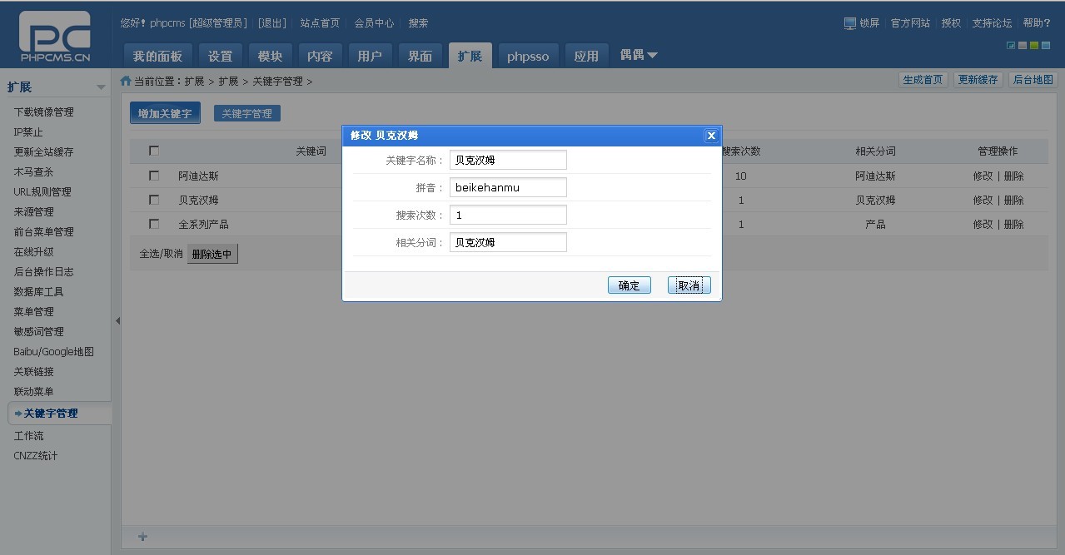Click the lock screen monitor icon
The width and height of the screenshot is (1065, 555).
pyautogui.click(x=849, y=23)
